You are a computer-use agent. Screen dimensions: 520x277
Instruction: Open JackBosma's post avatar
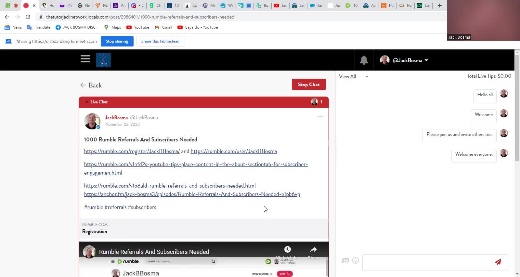click(92, 121)
